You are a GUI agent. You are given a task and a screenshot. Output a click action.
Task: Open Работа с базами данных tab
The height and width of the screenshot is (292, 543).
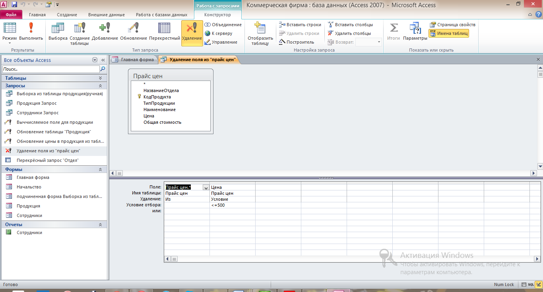[x=161, y=15]
